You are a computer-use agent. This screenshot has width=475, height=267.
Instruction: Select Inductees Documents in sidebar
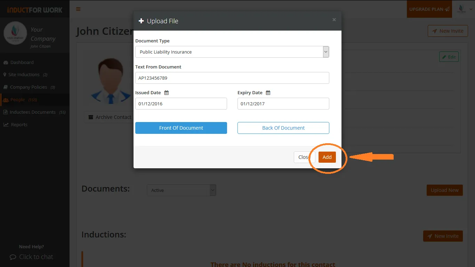point(32,112)
